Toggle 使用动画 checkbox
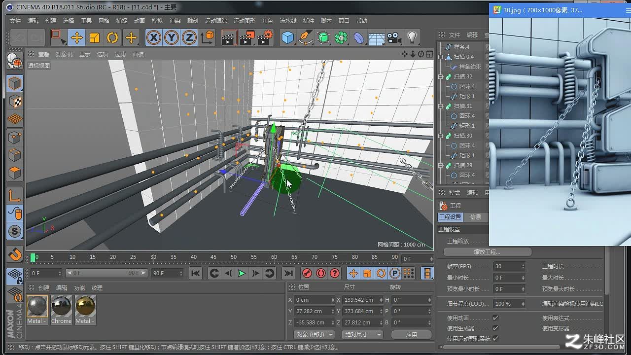This screenshot has width=631, height=355. coord(495,318)
